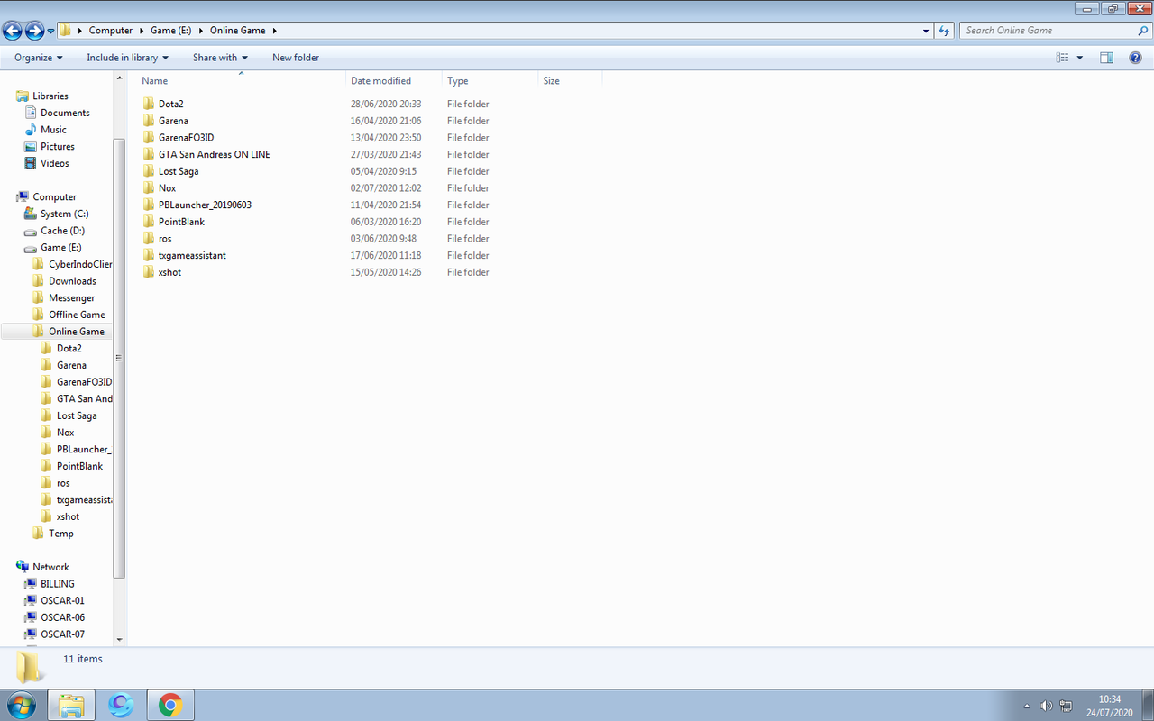Click the volume speaker tray icon
The height and width of the screenshot is (721, 1154).
1046,706
